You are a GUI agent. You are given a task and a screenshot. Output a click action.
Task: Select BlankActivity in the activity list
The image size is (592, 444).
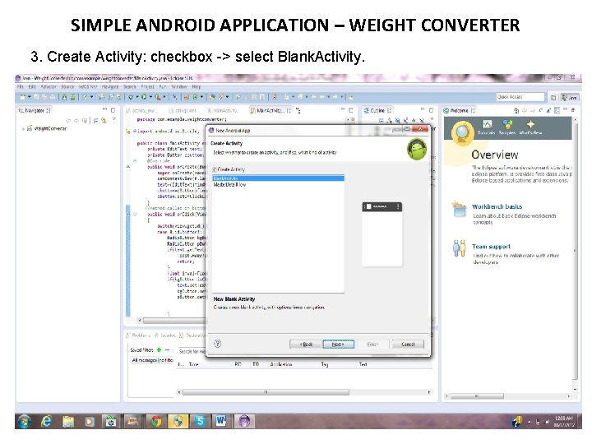[x=278, y=178]
